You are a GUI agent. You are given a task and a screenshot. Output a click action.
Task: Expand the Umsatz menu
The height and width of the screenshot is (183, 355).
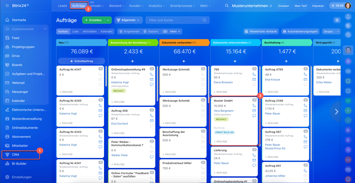(97, 6)
